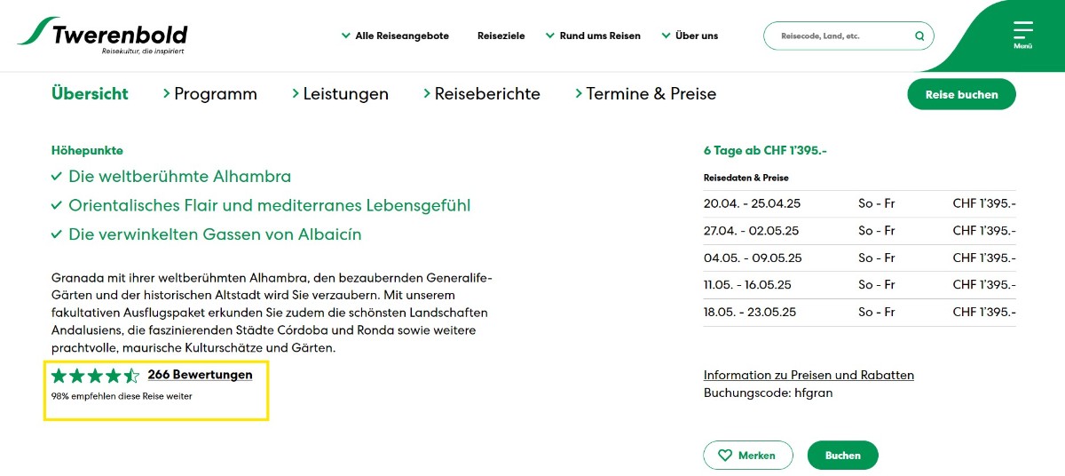Viewport: 1065px width, 476px height.
Task: Select the 20.04. - 25.04.25 date row
Action: 859,203
